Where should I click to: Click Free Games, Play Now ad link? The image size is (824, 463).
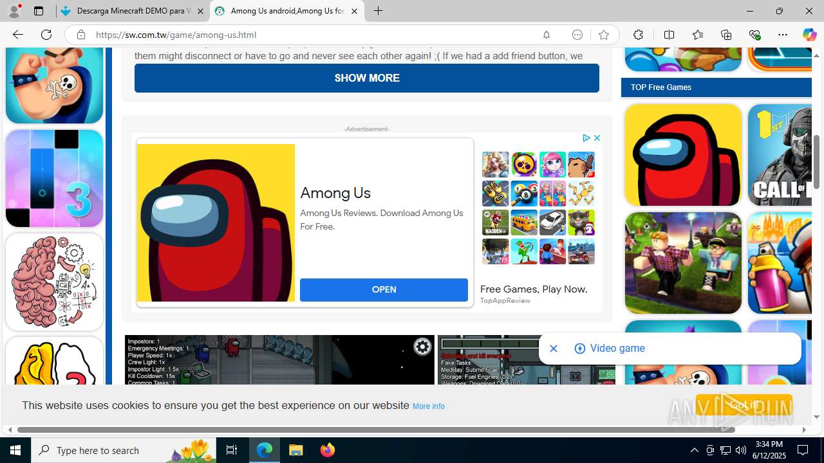(x=534, y=289)
